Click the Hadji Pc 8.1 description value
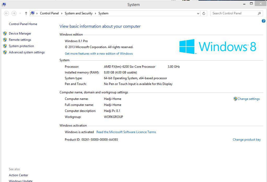This screenshot has height=182, width=267. [112, 111]
